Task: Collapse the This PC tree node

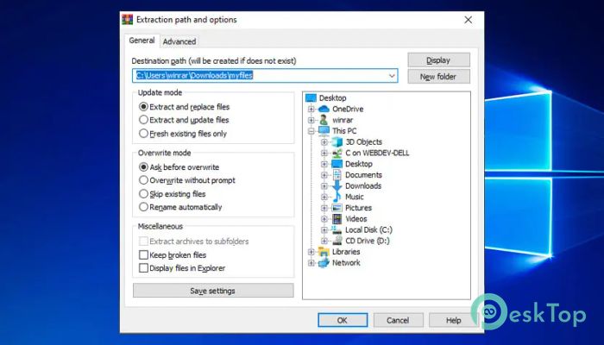Action: click(311, 131)
